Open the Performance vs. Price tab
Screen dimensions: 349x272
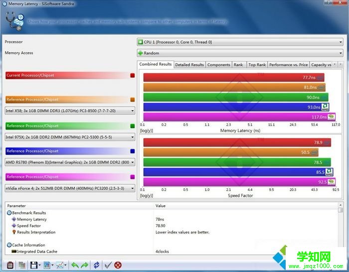click(x=289, y=65)
